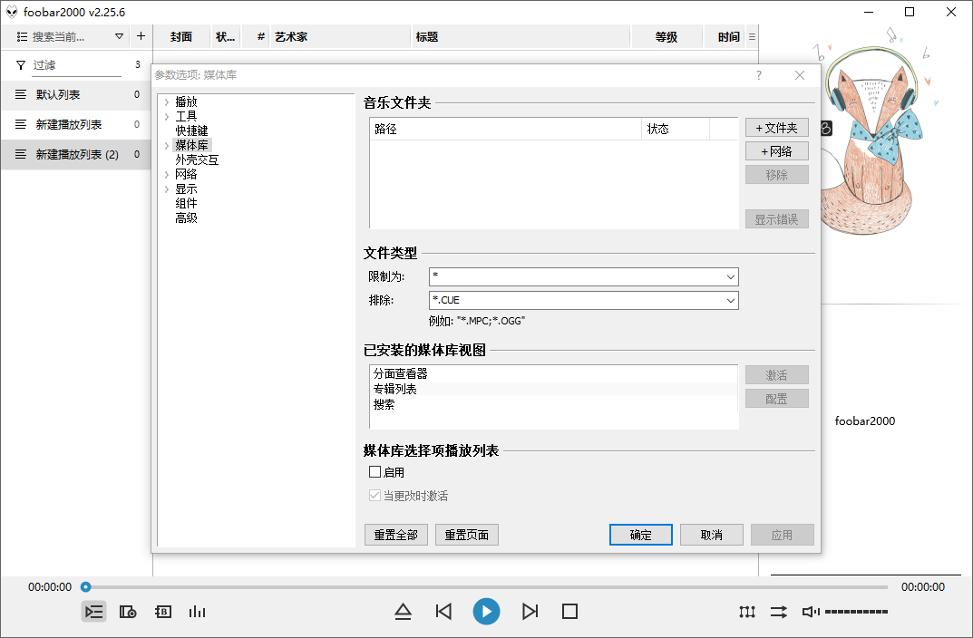Click the plus icon to add playlist
The image size is (973, 638).
pos(141,36)
